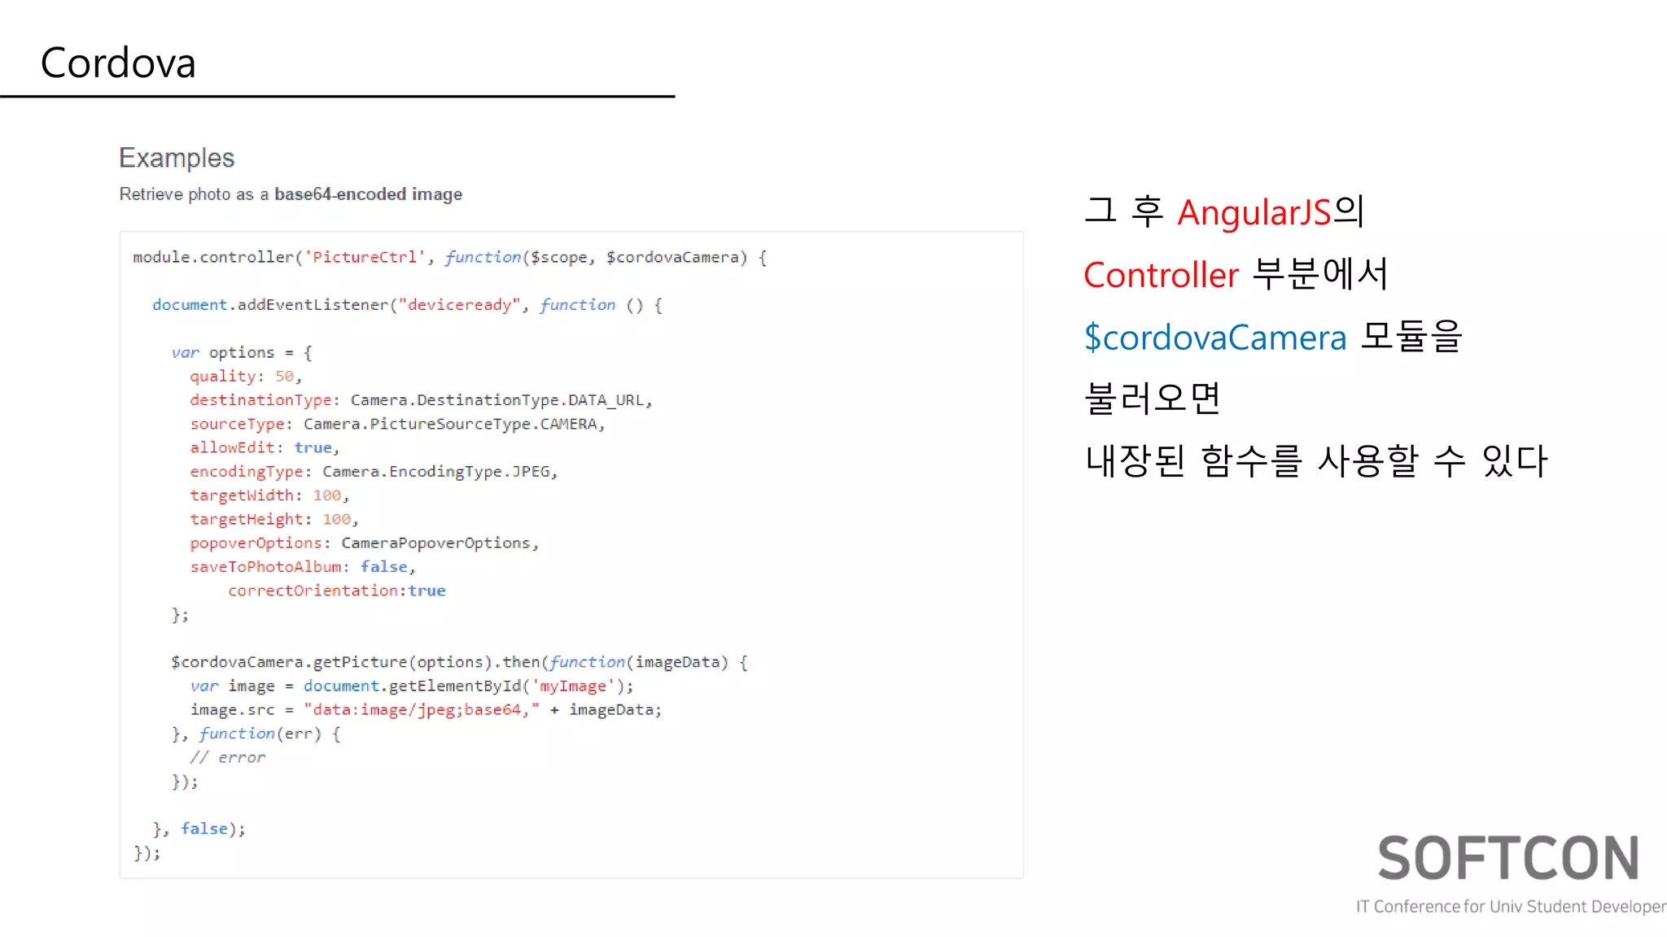
Task: Click the document.addEventListener("deviceready" line
Action: 407,305
